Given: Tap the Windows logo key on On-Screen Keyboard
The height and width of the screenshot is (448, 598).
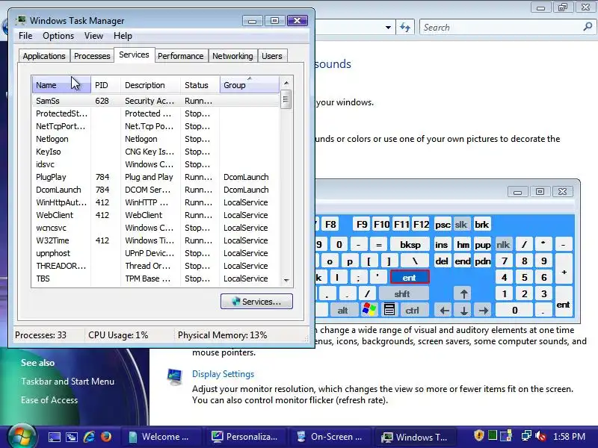Looking at the screenshot, I should tap(369, 309).
